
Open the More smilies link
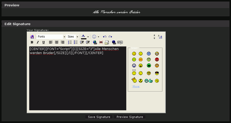[136, 86]
